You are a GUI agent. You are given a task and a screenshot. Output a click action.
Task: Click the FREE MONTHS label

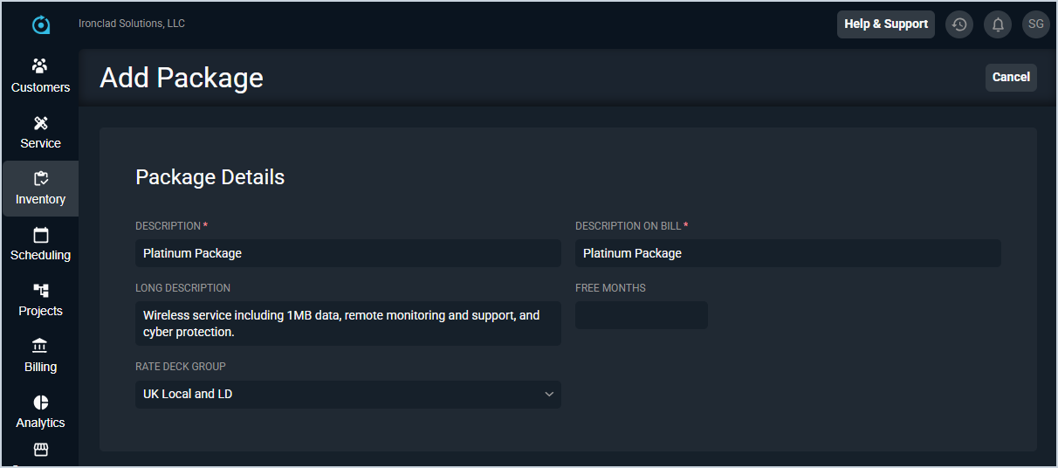click(x=610, y=288)
